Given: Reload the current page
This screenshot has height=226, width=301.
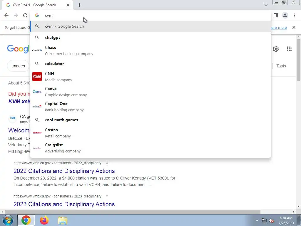Looking at the screenshot, I should (25, 15).
